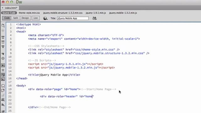Click the div data-role="header" code line
201x113 pixels.
pos(67,96)
